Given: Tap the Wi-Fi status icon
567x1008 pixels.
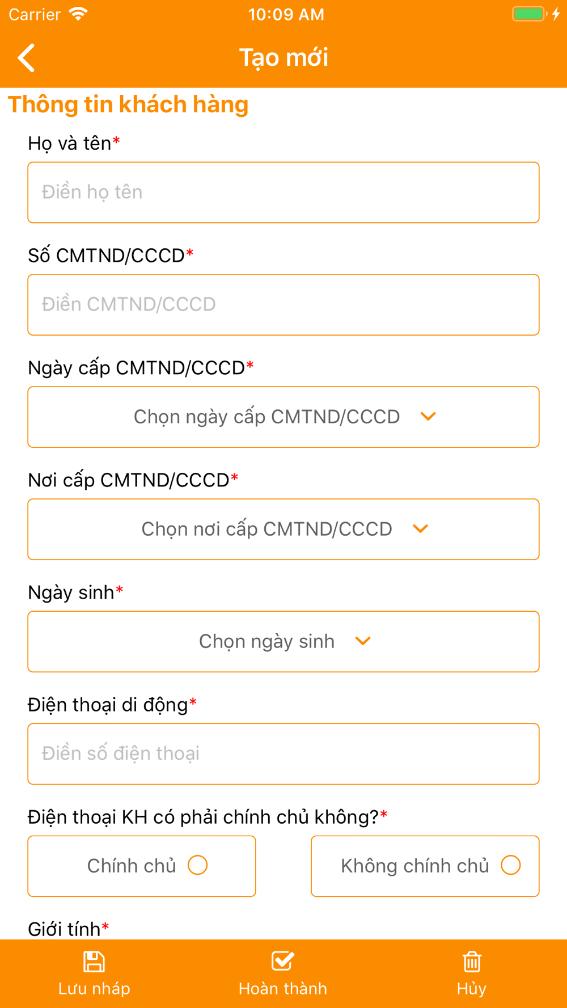Looking at the screenshot, I should pyautogui.click(x=78, y=14).
